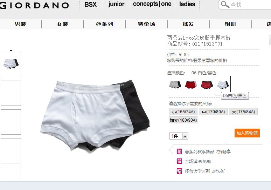Screen dimensions: 271x190
Task: Click the 荐 promotion badge icon
Action: (179, 161)
